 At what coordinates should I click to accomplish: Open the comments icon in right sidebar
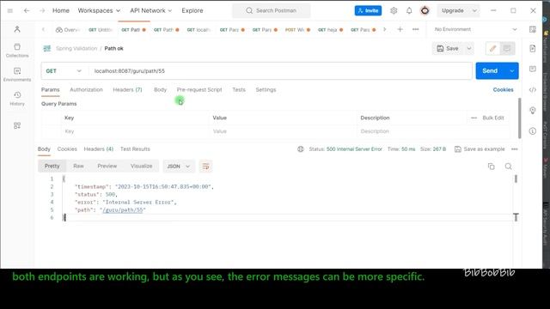pos(533,69)
